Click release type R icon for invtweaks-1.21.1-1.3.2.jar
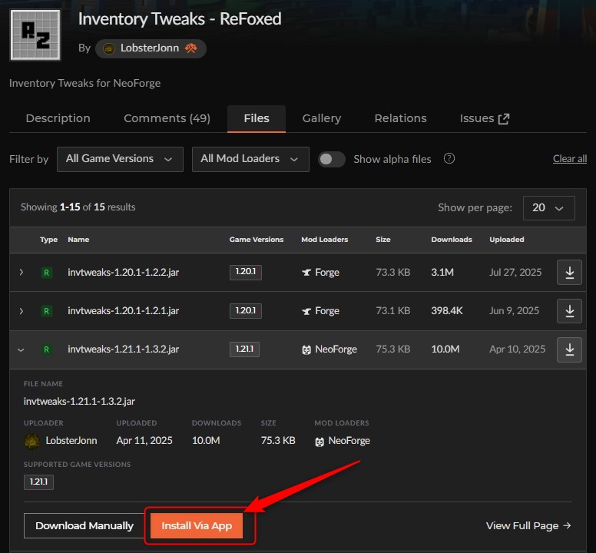Viewport: 596px width, 553px height. [46, 349]
